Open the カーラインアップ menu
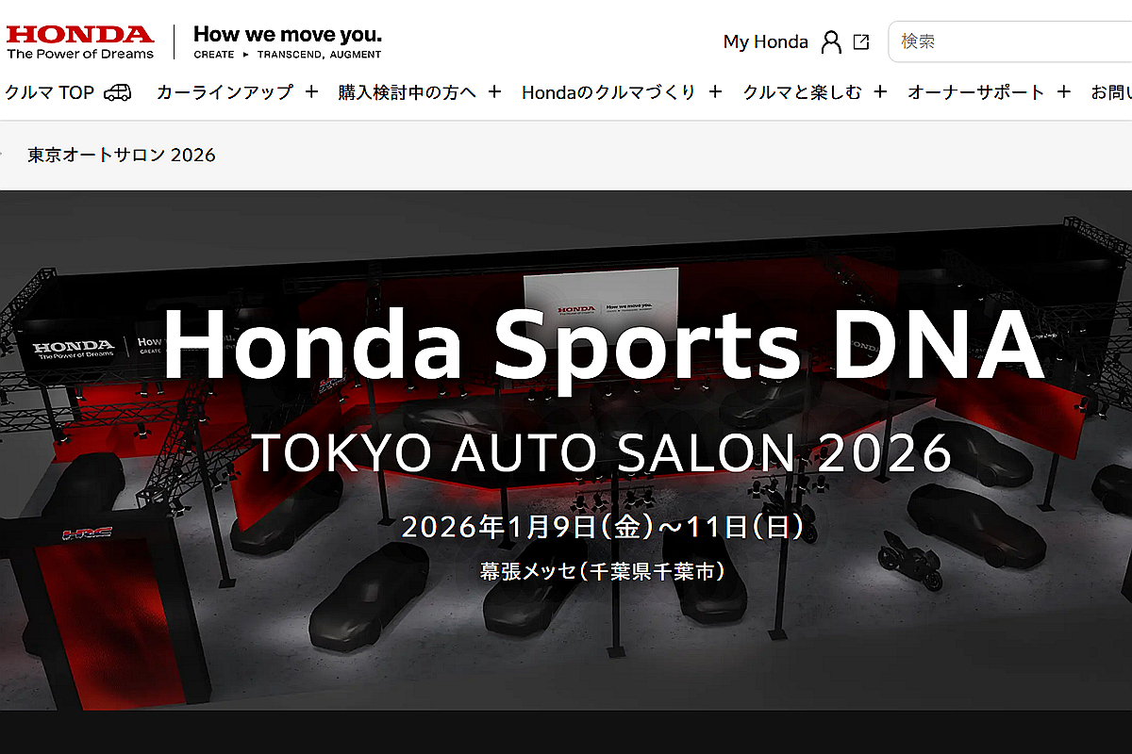 coord(225,92)
